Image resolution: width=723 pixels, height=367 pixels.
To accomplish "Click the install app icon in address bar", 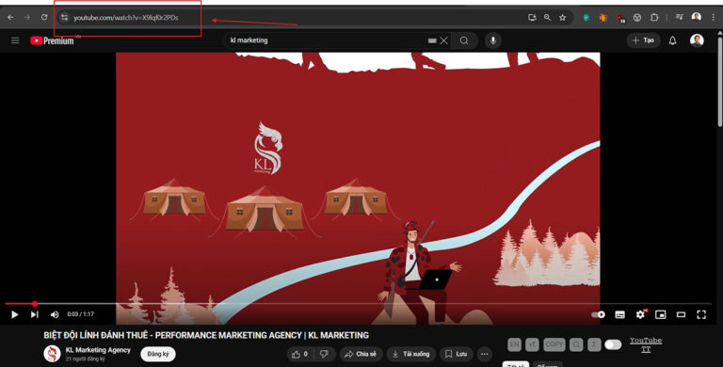I will (532, 18).
